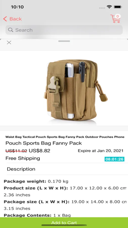Image resolution: width=128 pixels, height=228 pixels.
Task: Click the battery status icon
Action: [118, 7]
